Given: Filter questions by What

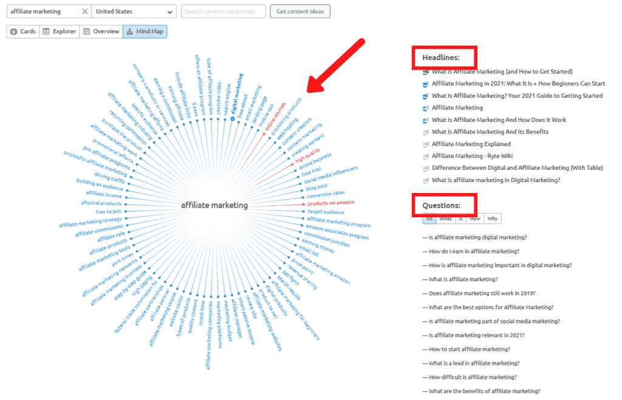Looking at the screenshot, I should click(x=445, y=219).
